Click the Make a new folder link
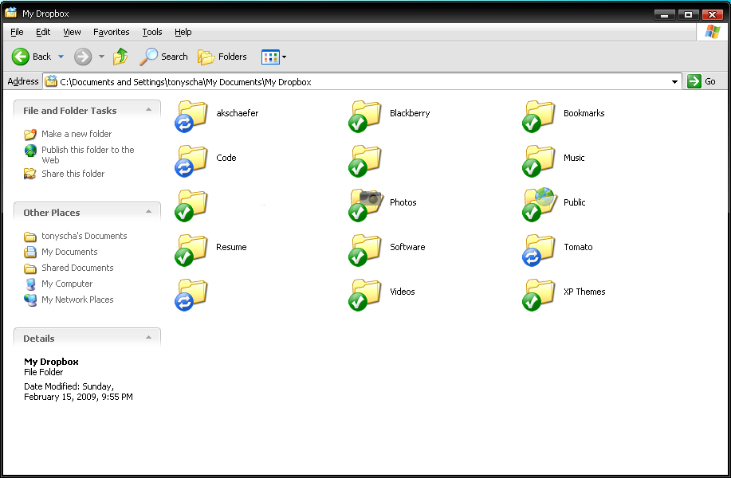731x478 pixels. pyautogui.click(x=76, y=134)
